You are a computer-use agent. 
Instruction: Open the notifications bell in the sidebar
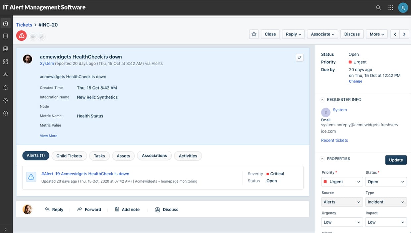pos(5,87)
